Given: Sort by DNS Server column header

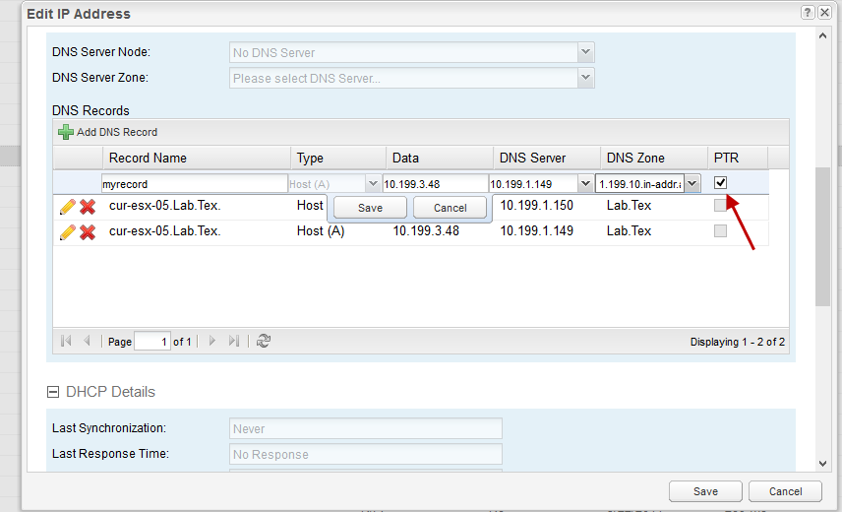Looking at the screenshot, I should (x=547, y=158).
